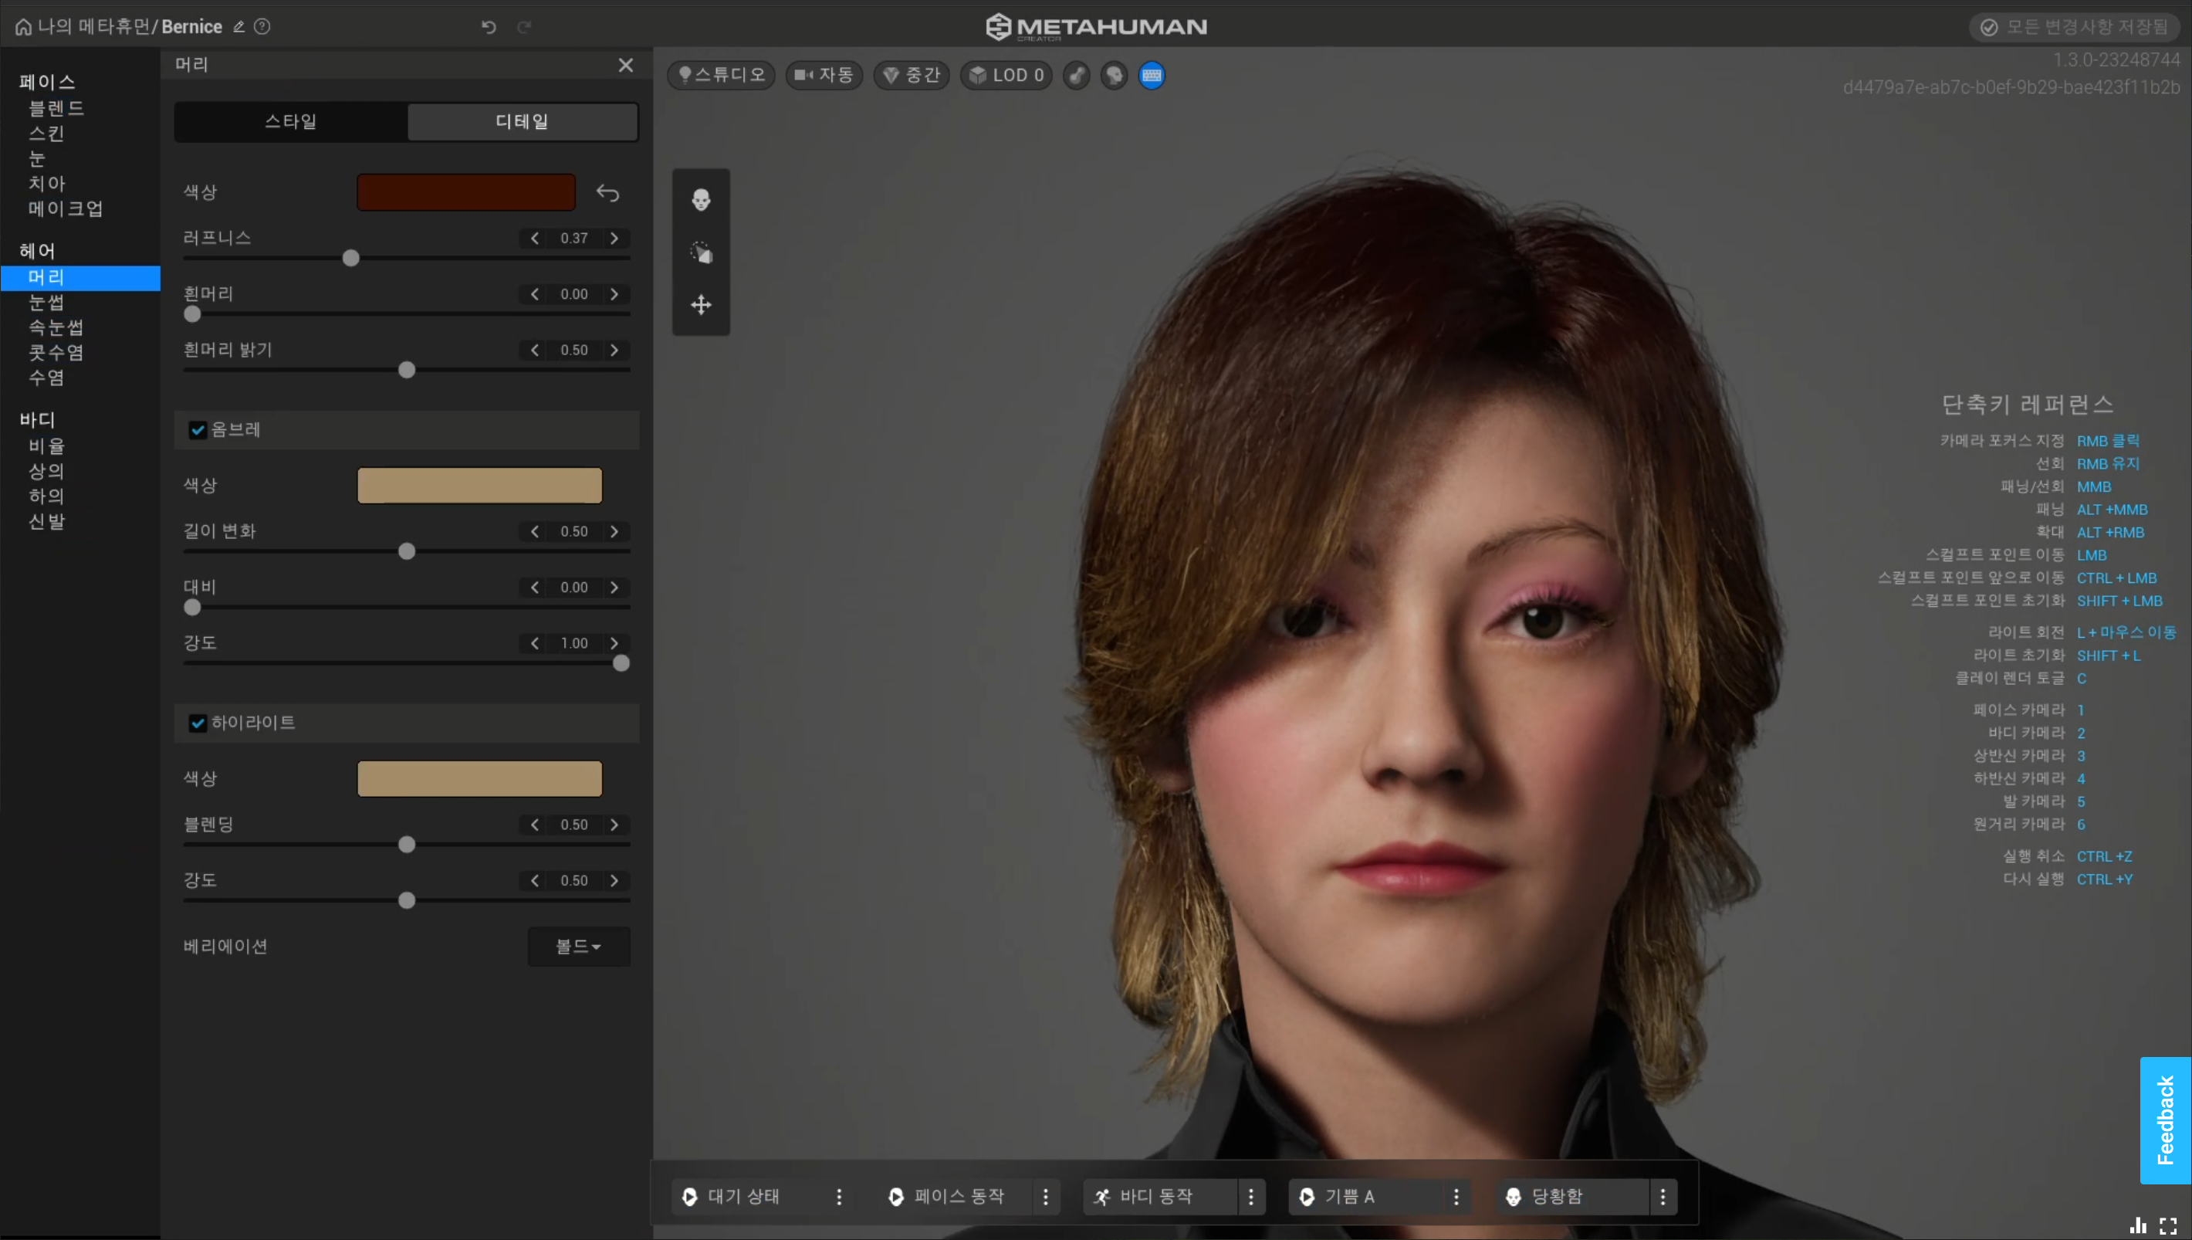This screenshot has width=2192, height=1240.
Task: Select the move tool arrows icon
Action: coord(701,305)
